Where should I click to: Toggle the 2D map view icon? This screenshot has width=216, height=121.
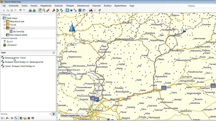click(67, 10)
